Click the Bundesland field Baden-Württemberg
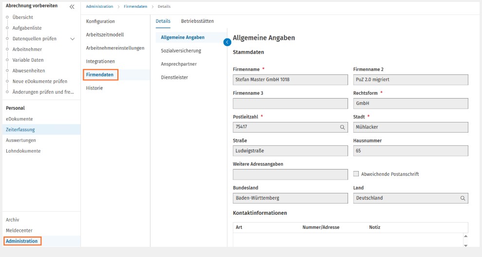This screenshot has width=482, height=257. 290,198
